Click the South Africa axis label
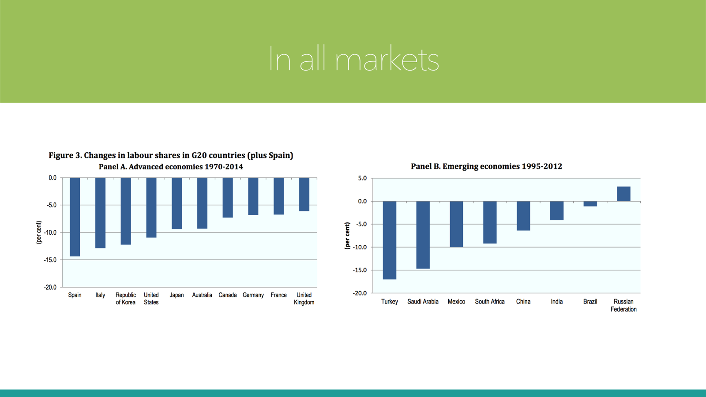Viewport: 706px width, 397px height. pos(490,302)
